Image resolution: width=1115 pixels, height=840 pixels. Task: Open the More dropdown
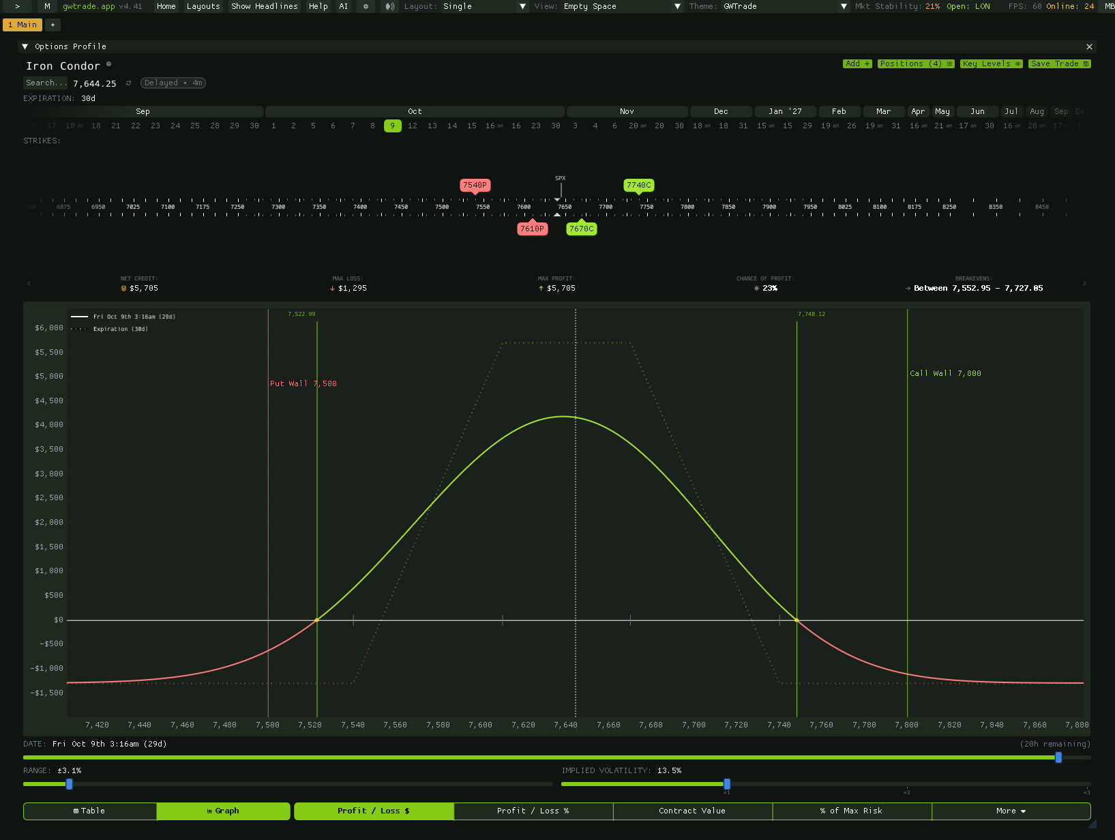click(1011, 811)
